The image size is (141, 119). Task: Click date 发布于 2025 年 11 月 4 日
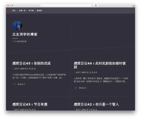[86, 72]
